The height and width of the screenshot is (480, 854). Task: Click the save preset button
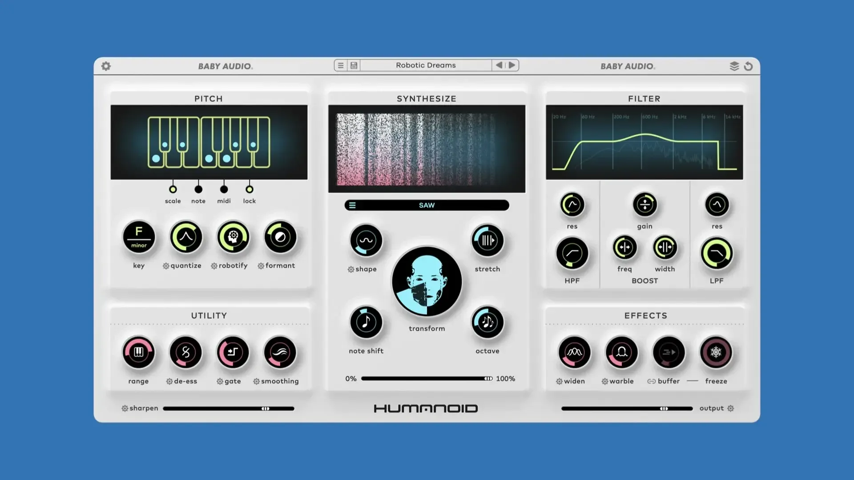pos(354,65)
